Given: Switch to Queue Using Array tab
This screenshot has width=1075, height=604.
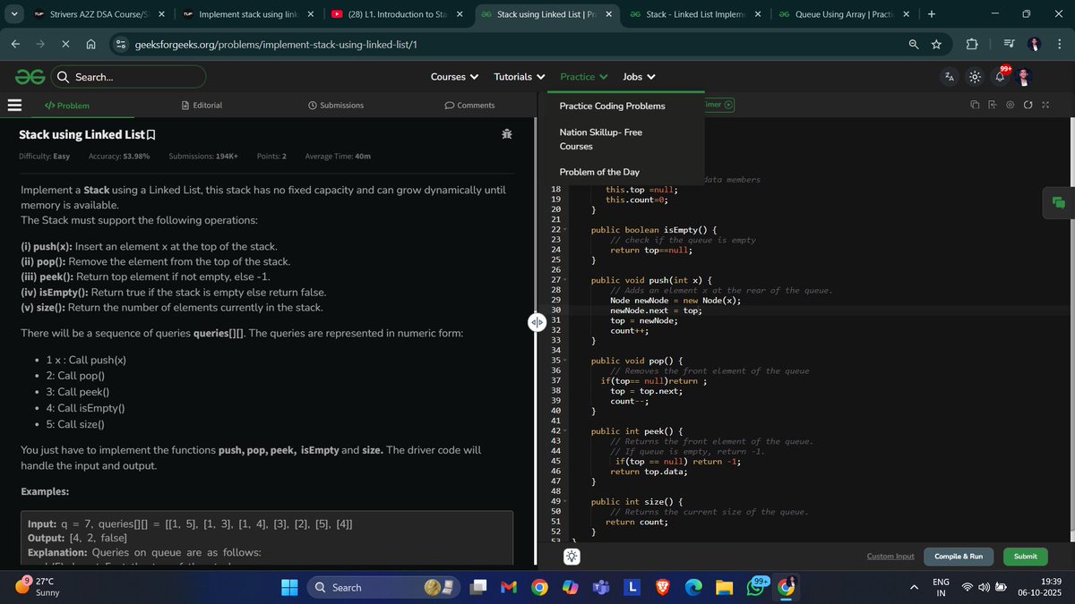Looking at the screenshot, I should 846,14.
